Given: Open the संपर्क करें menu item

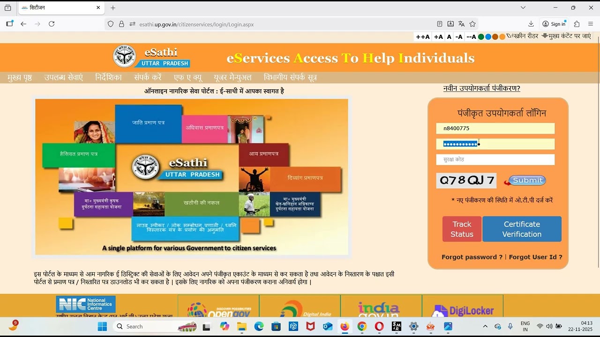Looking at the screenshot, I should tap(148, 78).
